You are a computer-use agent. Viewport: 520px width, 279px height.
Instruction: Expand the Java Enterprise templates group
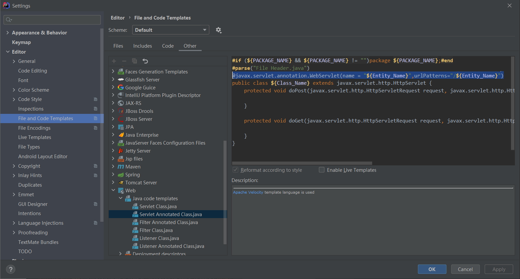pyautogui.click(x=113, y=135)
